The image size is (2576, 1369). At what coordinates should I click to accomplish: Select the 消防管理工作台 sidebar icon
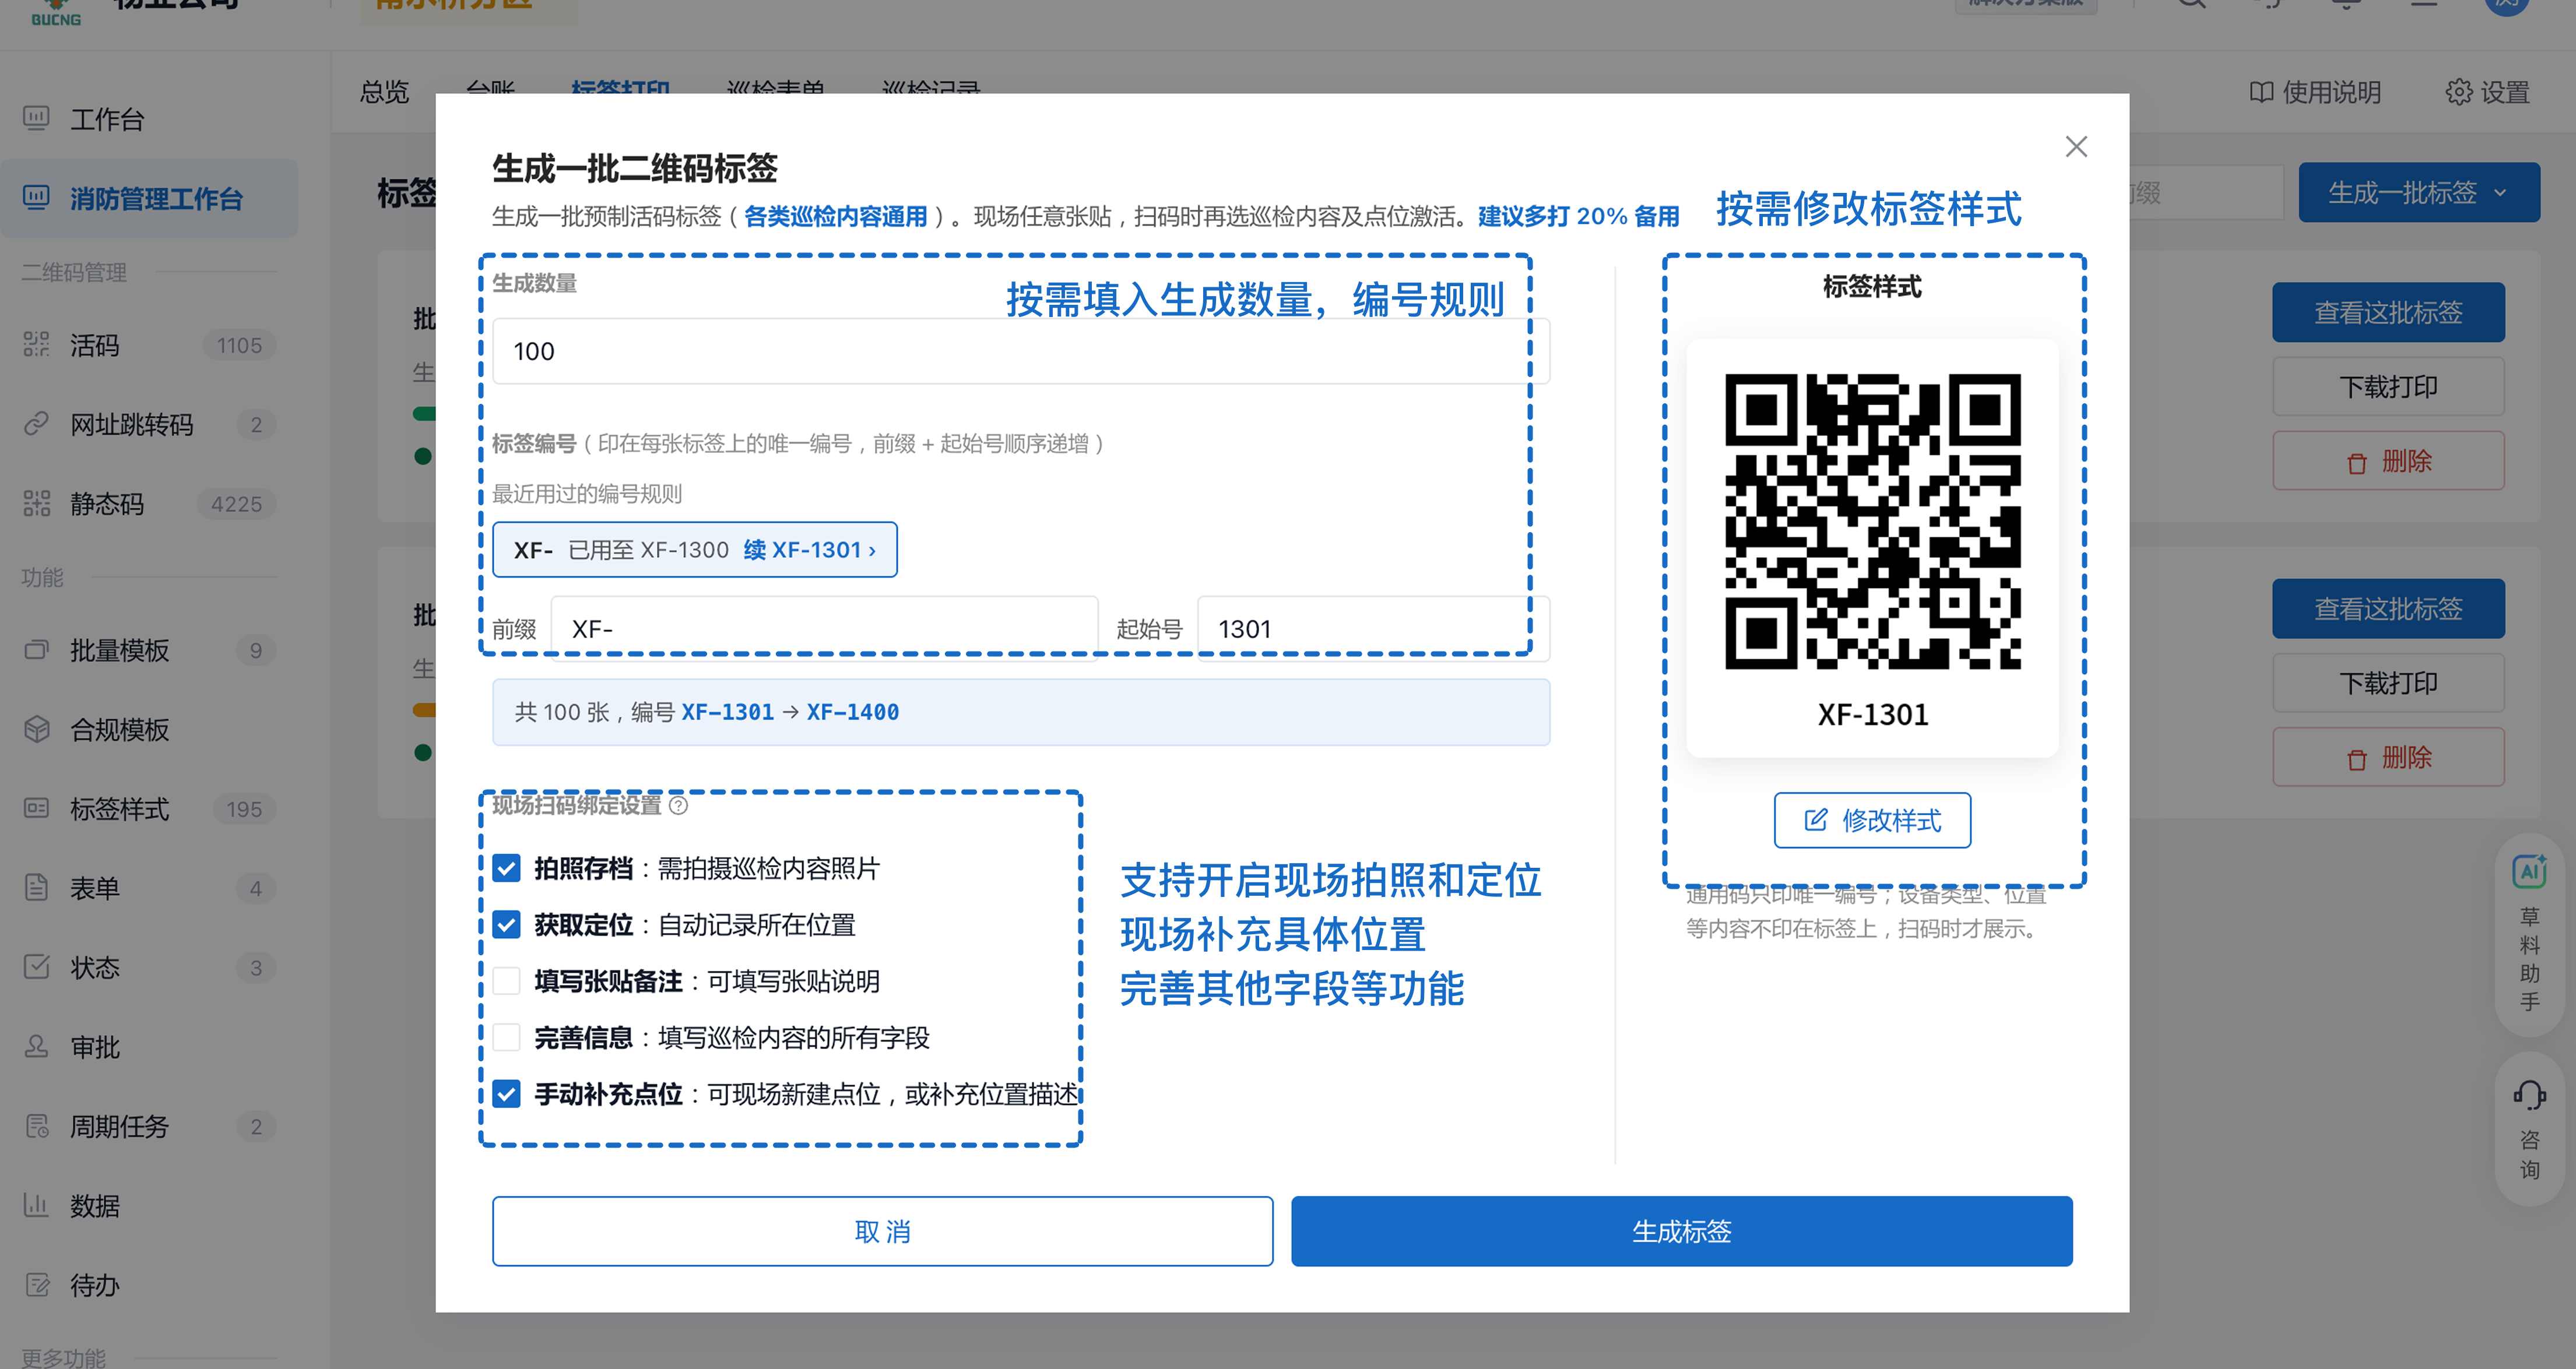click(36, 198)
